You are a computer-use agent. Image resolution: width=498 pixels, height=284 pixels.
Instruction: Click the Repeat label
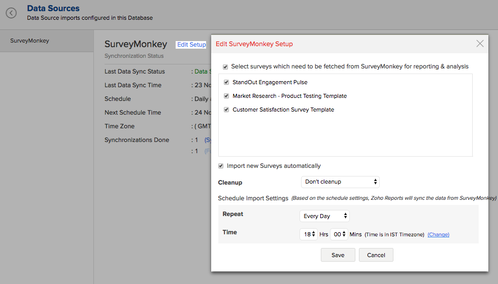233,214
